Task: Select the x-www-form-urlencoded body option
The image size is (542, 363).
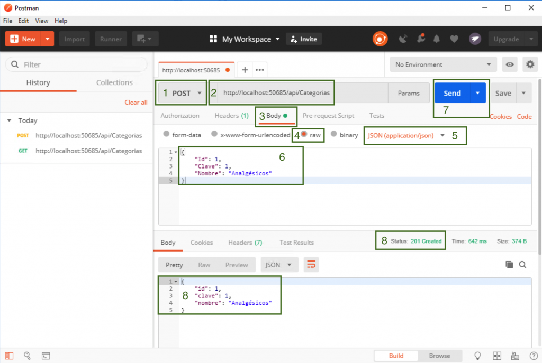Action: point(214,135)
